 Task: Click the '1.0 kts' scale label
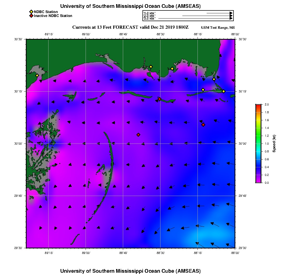pos(149,13)
